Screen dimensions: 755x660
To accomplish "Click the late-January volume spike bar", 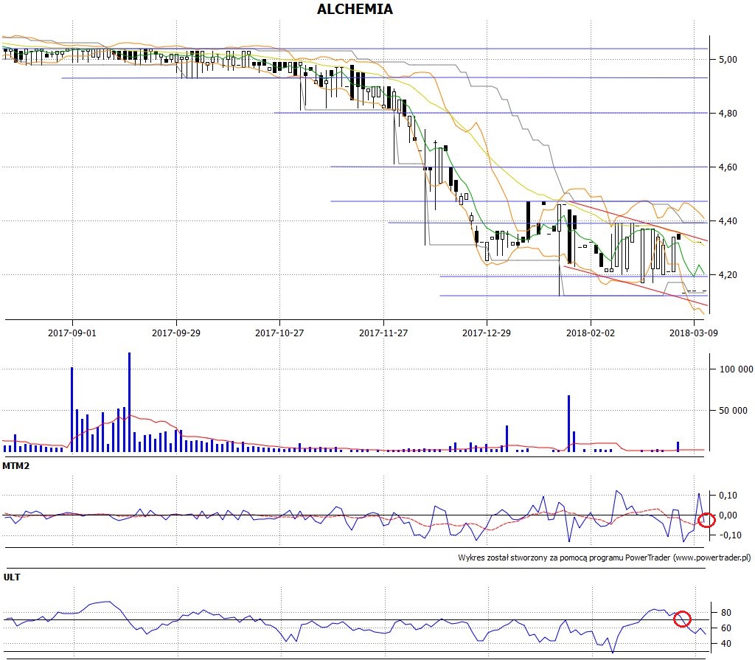I will coord(568,423).
